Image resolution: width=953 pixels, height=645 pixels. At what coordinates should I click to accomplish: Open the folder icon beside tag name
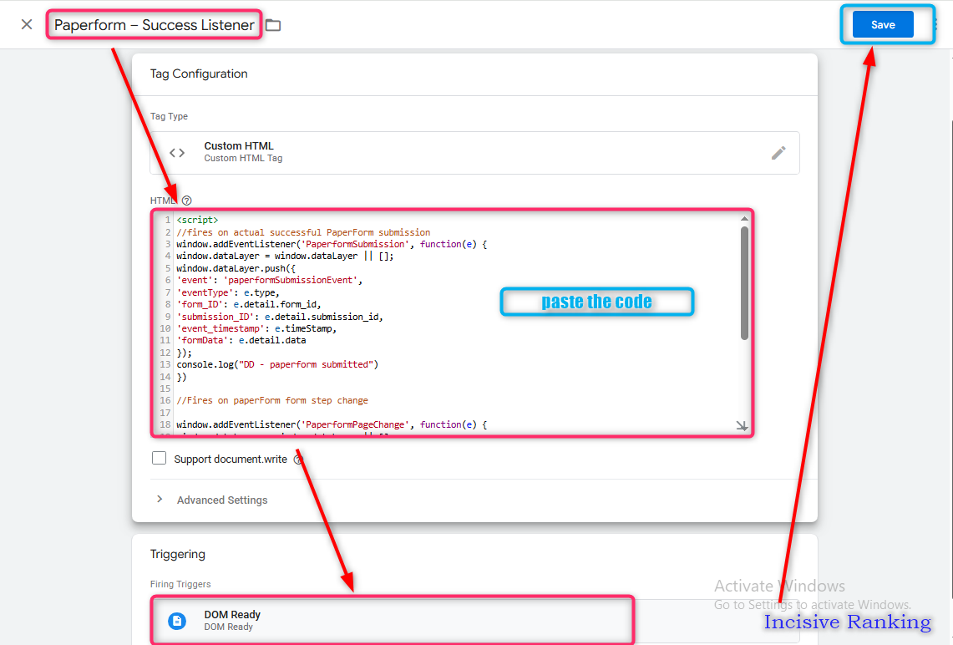coord(273,25)
